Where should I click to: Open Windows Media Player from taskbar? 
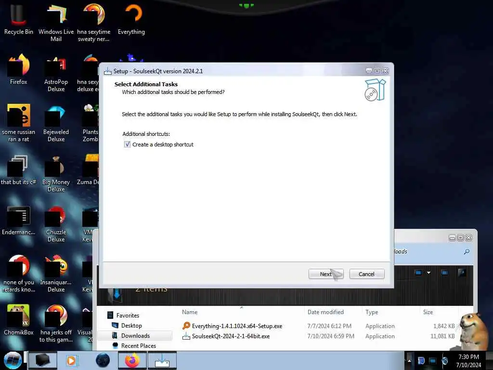coord(71,360)
